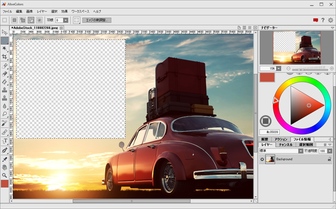
Task: Select the FX Brush tool
Action: click(4, 123)
